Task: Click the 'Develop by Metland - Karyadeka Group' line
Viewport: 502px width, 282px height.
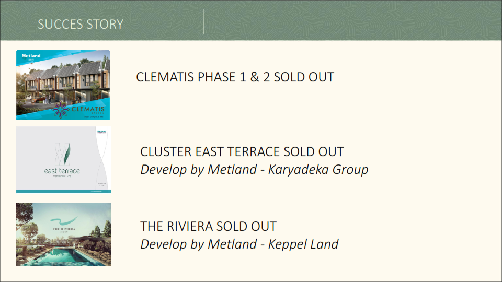Action: click(254, 170)
